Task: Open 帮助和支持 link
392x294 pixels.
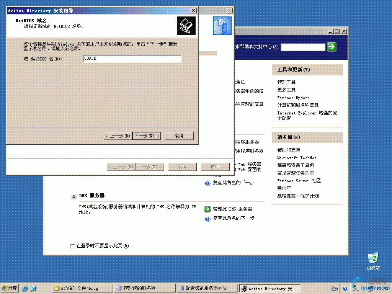Action: click(289, 150)
